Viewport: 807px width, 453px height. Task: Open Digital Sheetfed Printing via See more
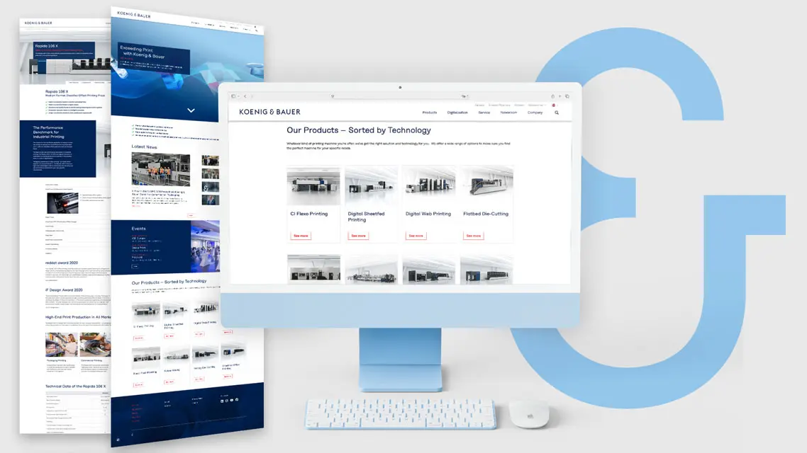[x=359, y=236]
